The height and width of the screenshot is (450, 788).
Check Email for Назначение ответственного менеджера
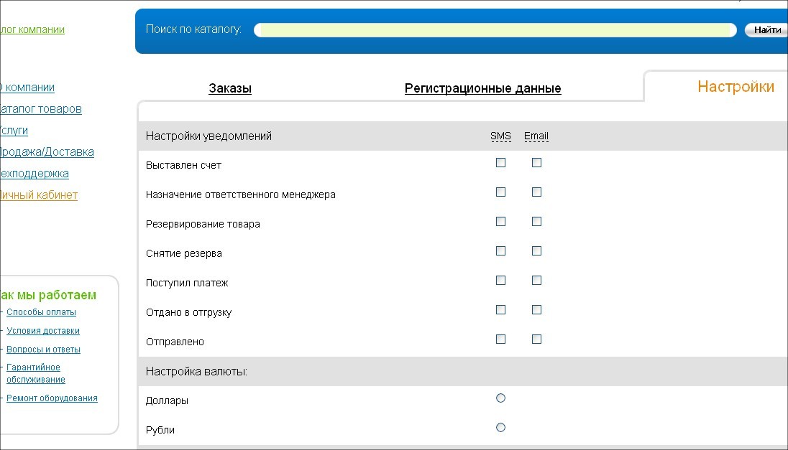point(536,192)
